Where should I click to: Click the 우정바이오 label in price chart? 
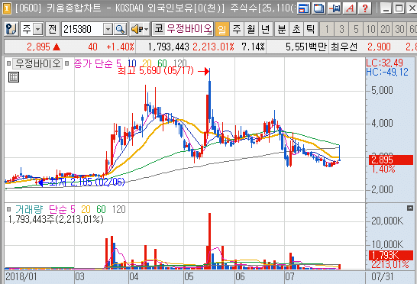point(37,63)
